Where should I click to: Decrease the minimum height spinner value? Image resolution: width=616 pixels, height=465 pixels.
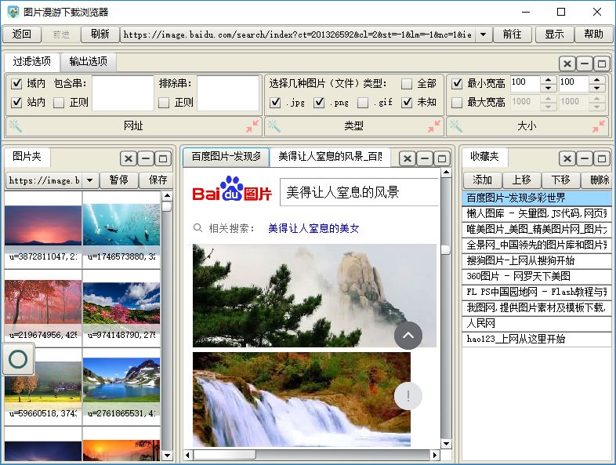pos(596,88)
